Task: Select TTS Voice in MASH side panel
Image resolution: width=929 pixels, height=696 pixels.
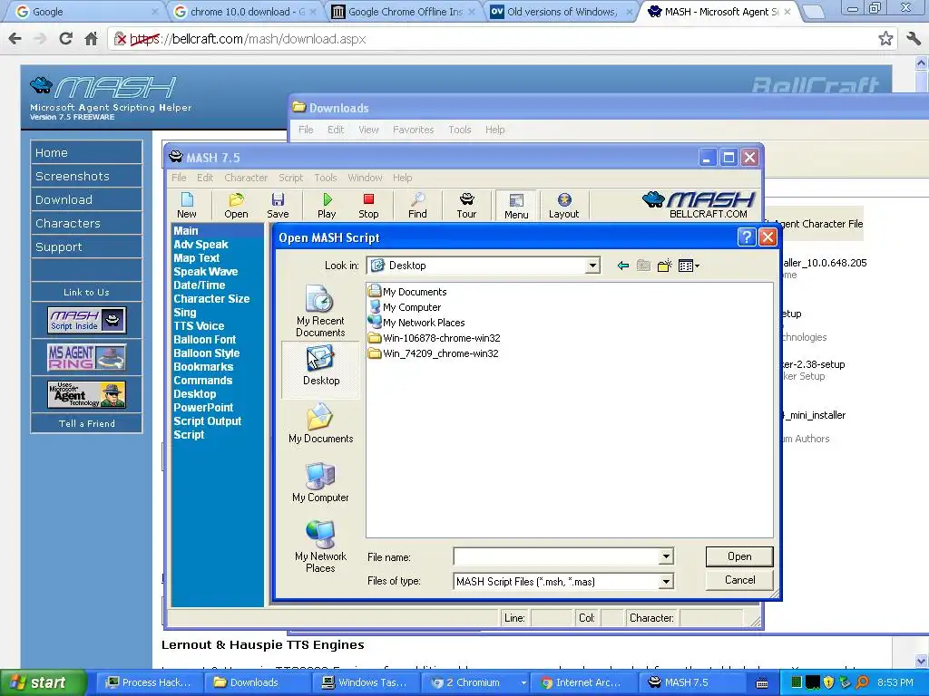Action: point(199,326)
